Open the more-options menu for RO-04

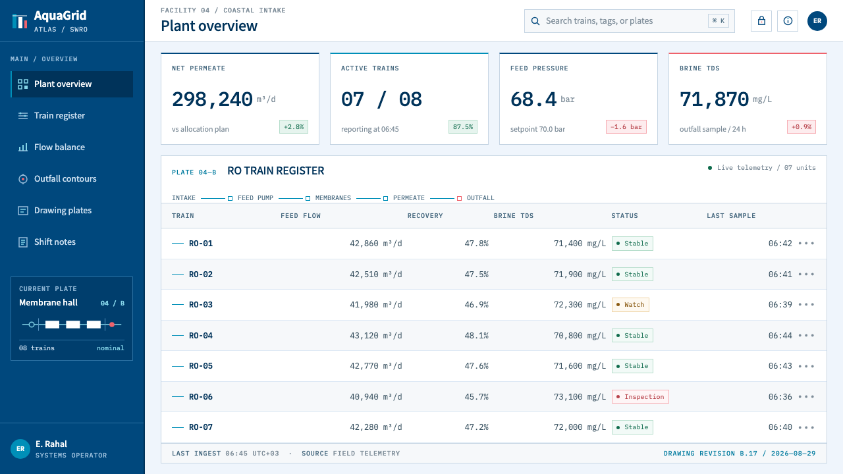coord(806,336)
